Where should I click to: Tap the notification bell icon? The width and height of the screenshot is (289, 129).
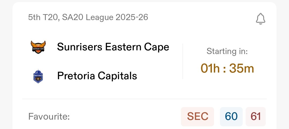pyautogui.click(x=260, y=19)
